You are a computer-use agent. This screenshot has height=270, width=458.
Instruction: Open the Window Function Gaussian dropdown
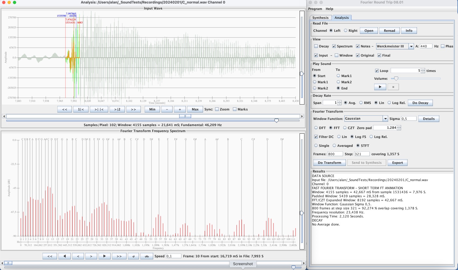385,119
